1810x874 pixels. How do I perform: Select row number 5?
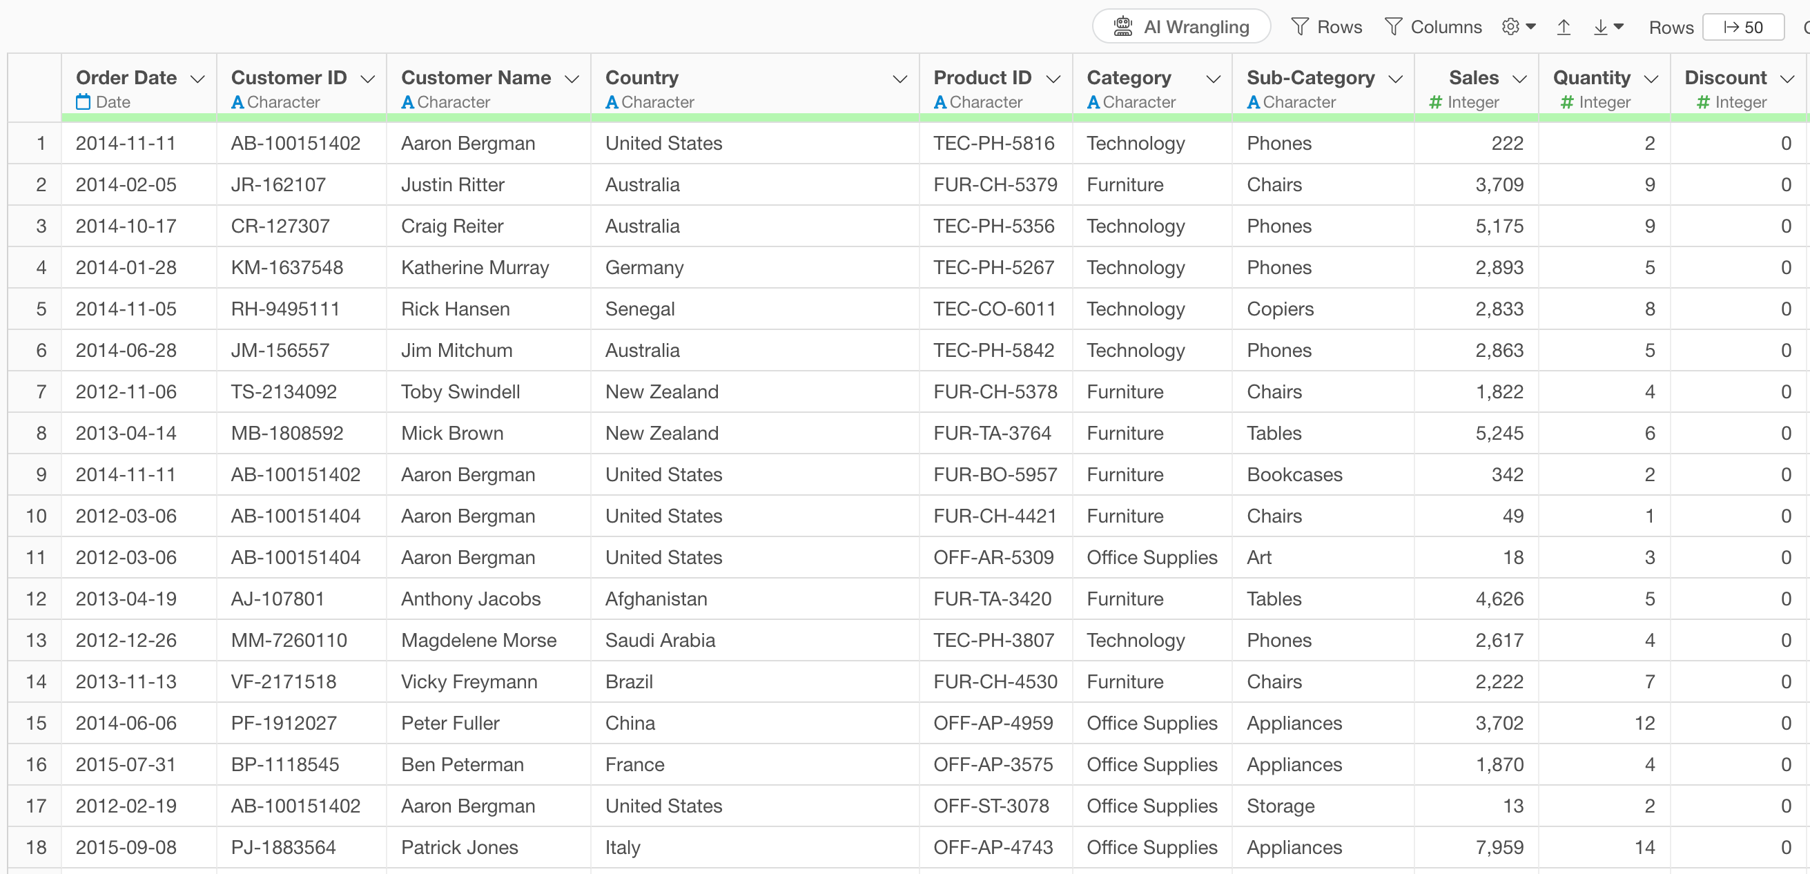coord(41,309)
